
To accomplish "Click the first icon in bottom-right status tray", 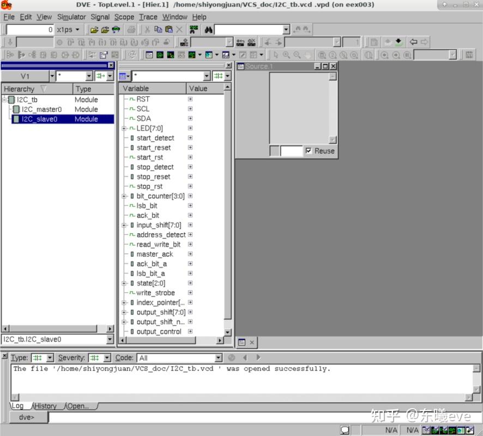I will pyautogui.click(x=426, y=430).
